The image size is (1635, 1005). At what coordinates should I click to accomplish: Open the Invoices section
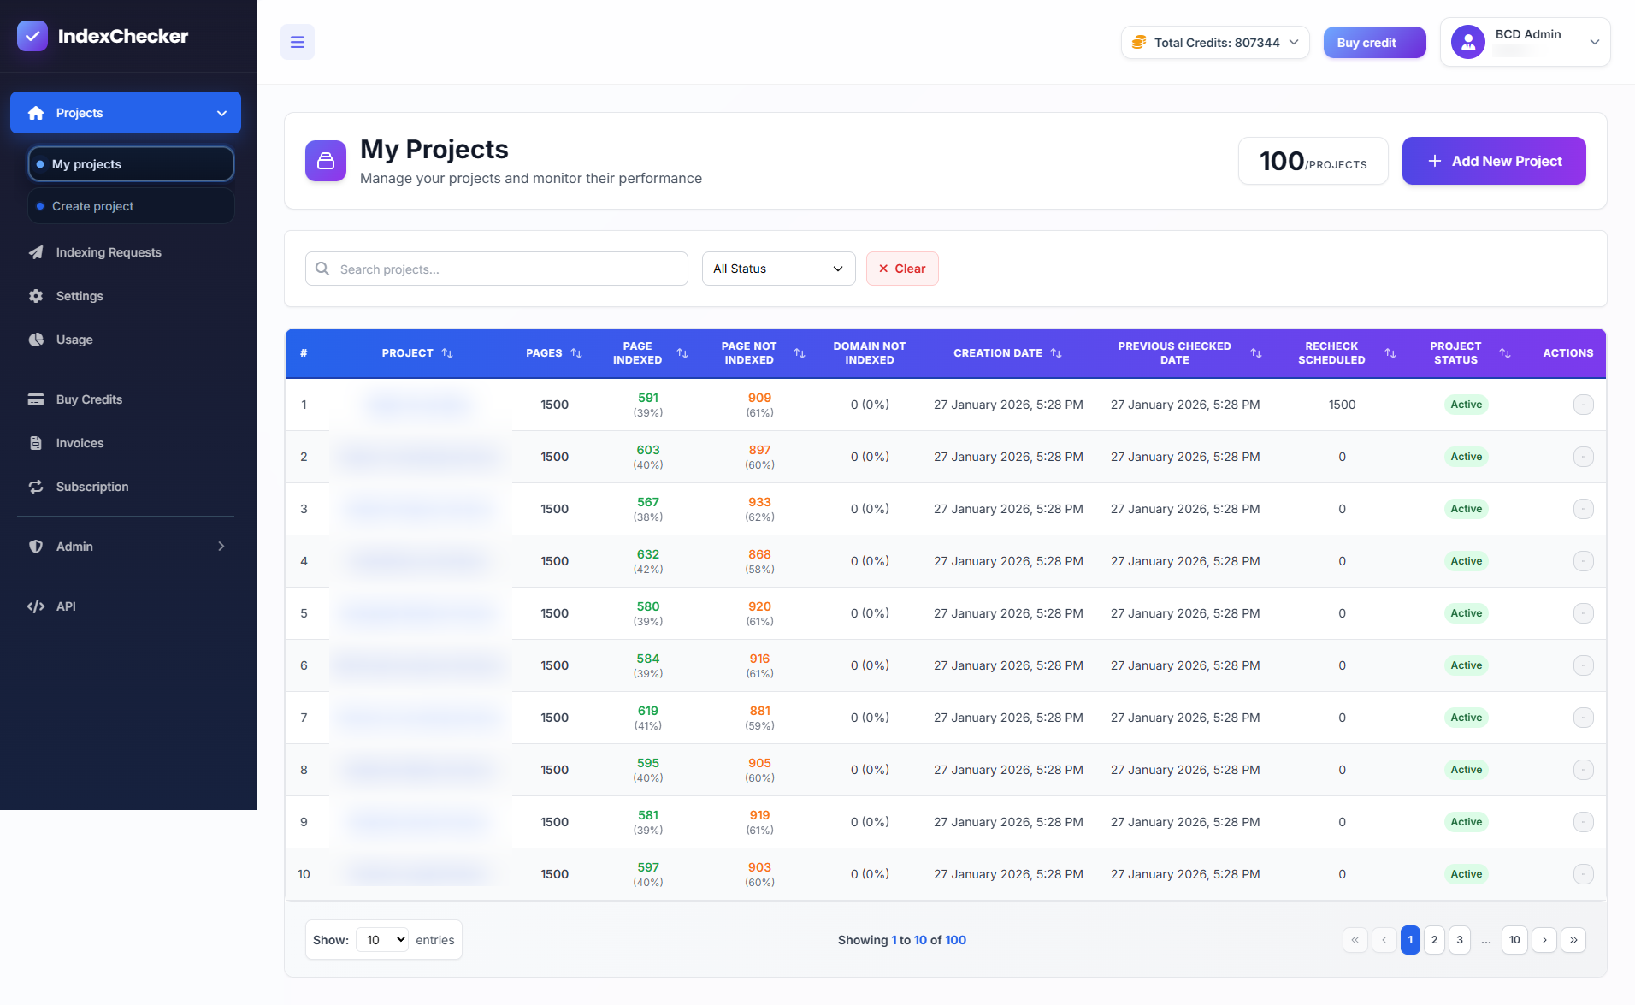click(x=78, y=442)
